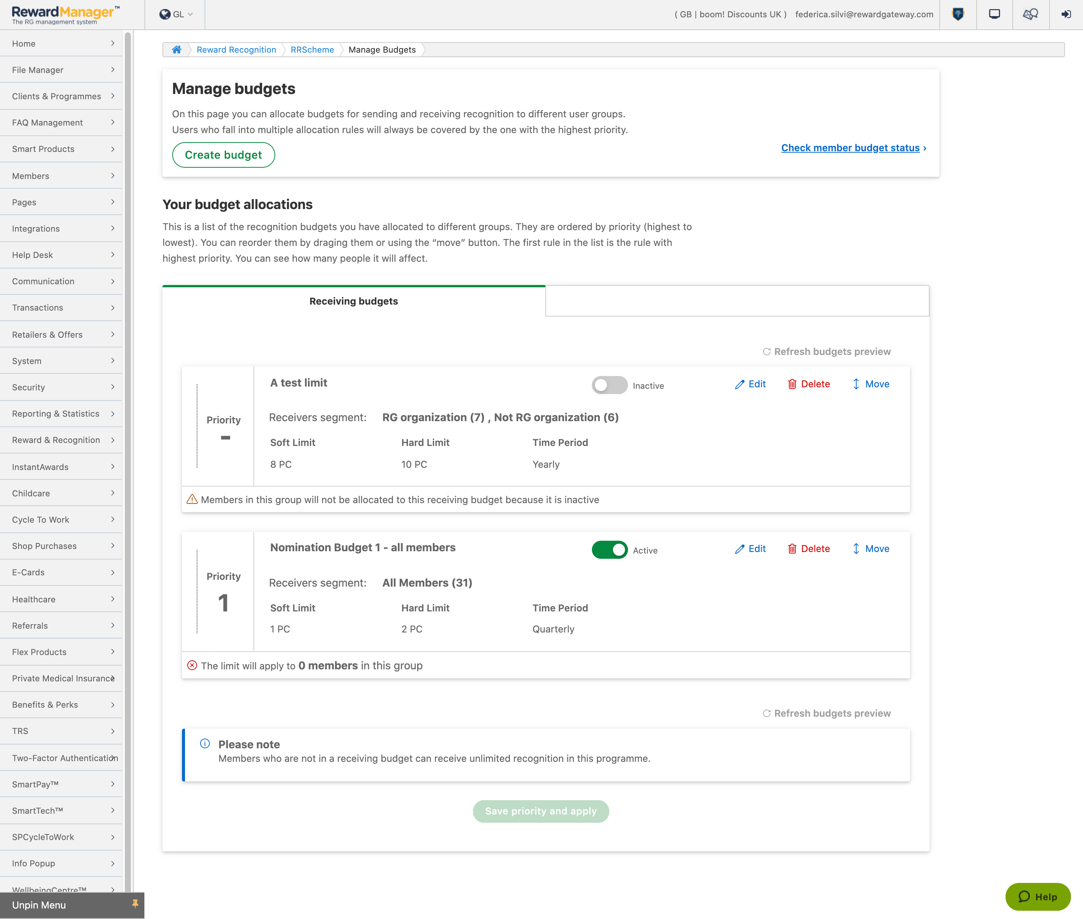Viewport: 1083px width, 919px height.
Task: Click the RewardManager logo
Action: coord(66,15)
